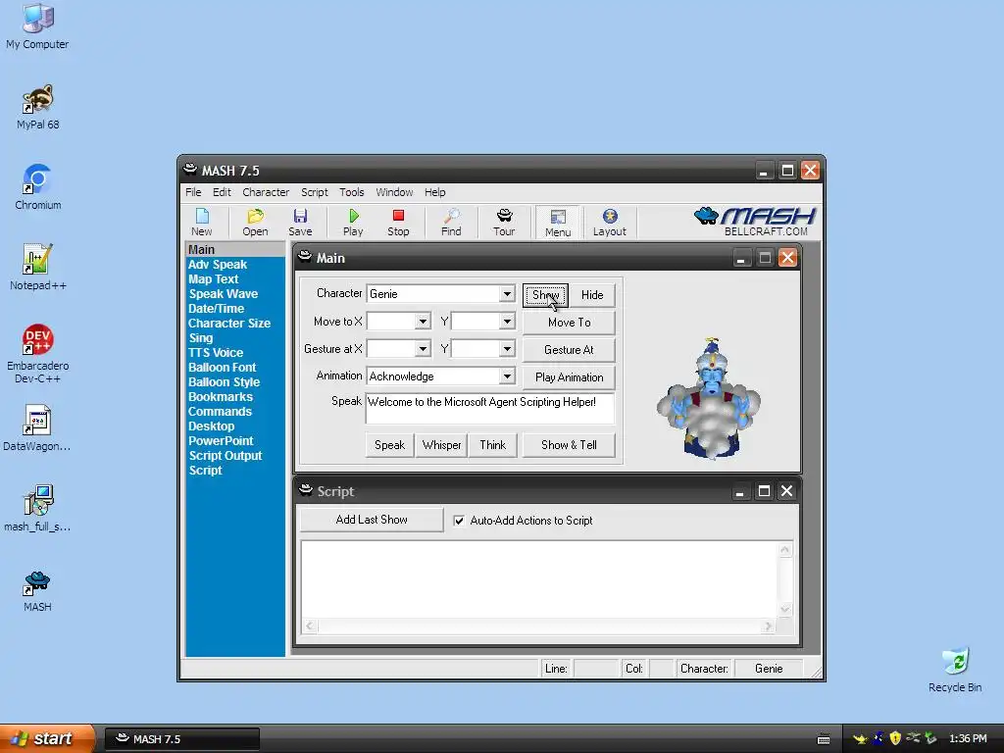
Task: Click the Show & Tell button
Action: (570, 445)
